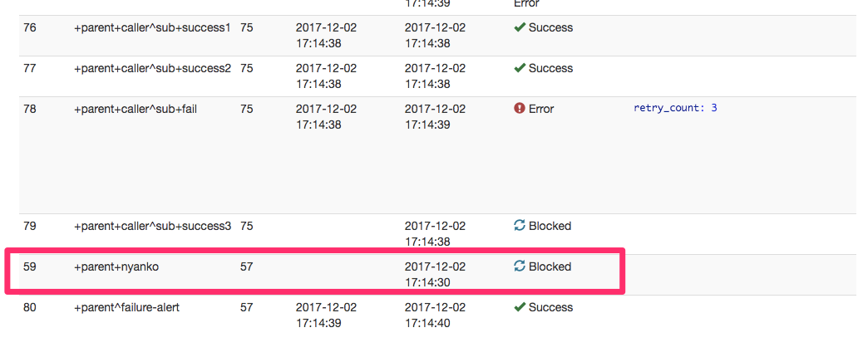Click the green checkmark for task success2
Viewport: 858px width, 357px height.
520,68
